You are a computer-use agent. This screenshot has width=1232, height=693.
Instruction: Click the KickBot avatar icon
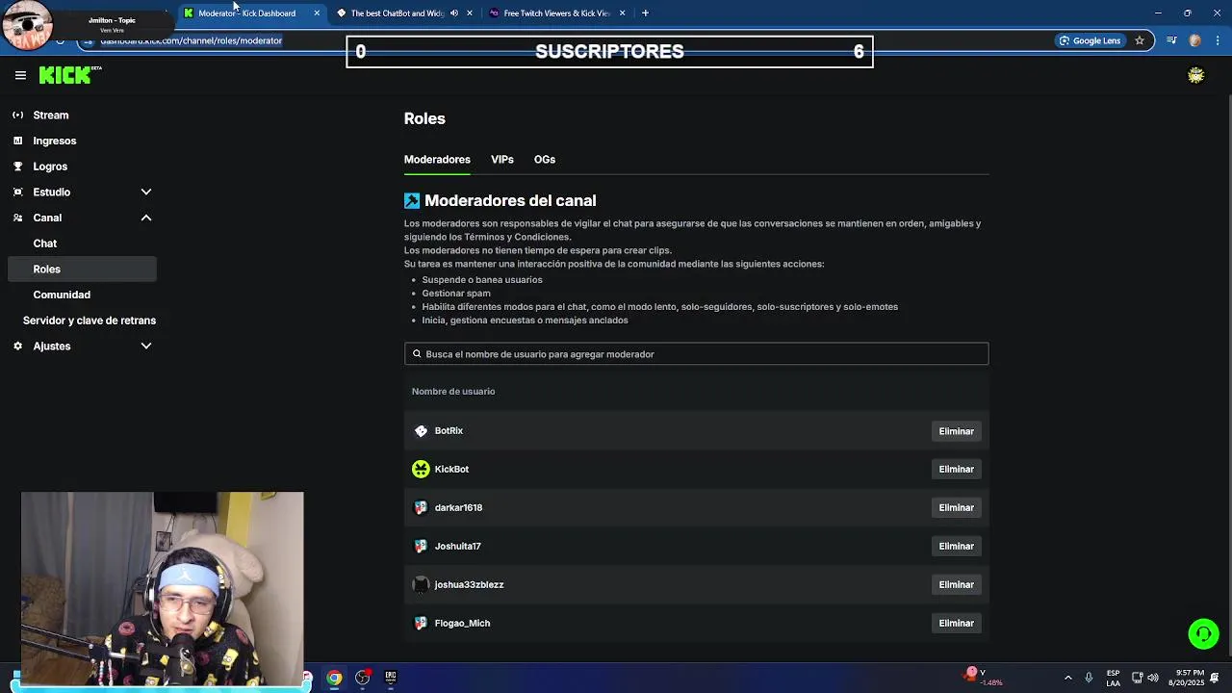421,470
